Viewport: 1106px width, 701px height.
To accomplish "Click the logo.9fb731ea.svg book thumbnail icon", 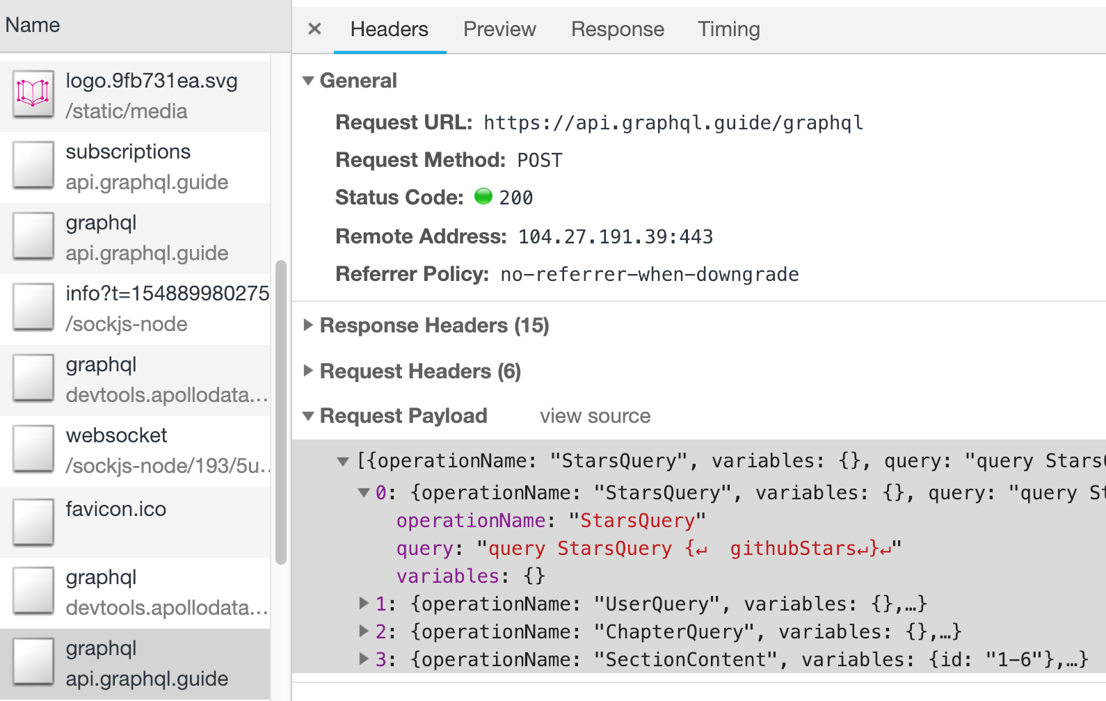I will point(33,94).
